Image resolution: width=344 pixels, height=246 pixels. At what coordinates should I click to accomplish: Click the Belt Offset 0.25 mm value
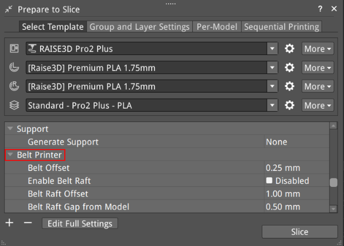(283, 168)
